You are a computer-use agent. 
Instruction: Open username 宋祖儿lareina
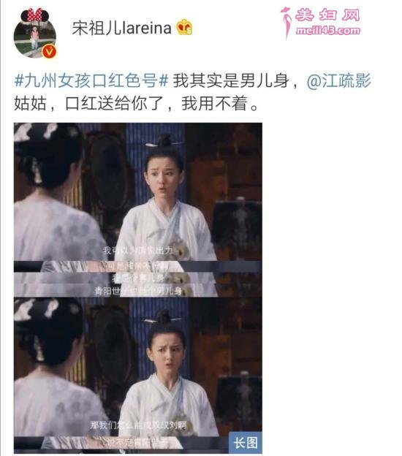pos(121,28)
